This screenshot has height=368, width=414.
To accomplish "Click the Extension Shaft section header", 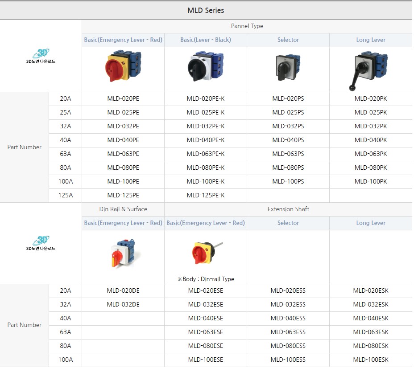I will 288,209.
